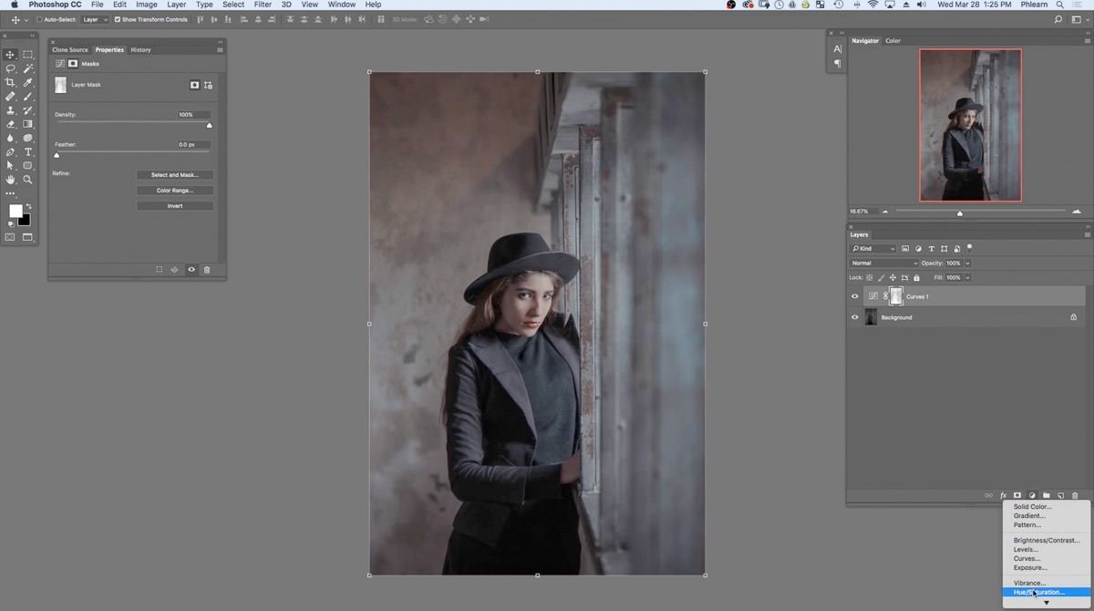Select the Crop tool
The width and height of the screenshot is (1094, 611).
10,82
